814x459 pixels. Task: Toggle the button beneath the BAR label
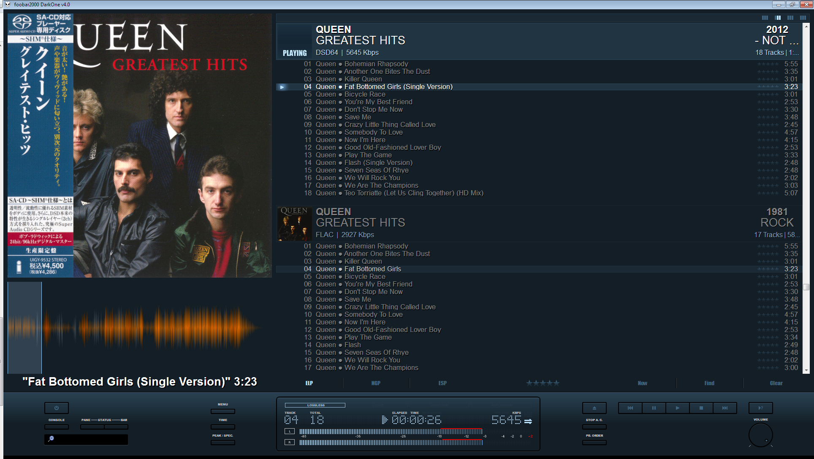click(x=116, y=427)
